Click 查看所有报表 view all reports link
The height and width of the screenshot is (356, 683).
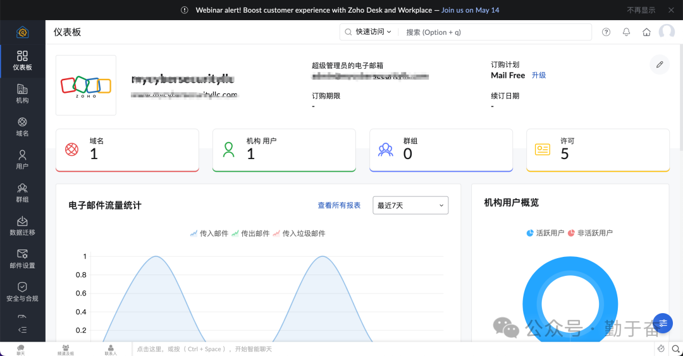click(x=339, y=205)
